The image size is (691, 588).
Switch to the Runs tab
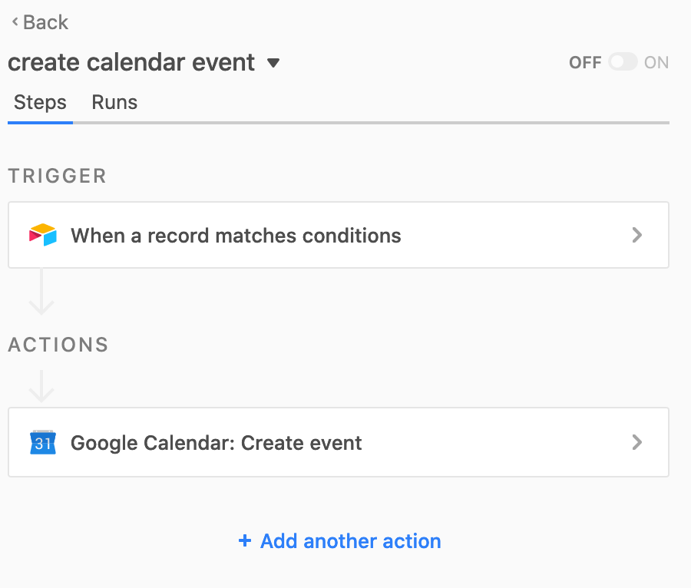point(114,102)
